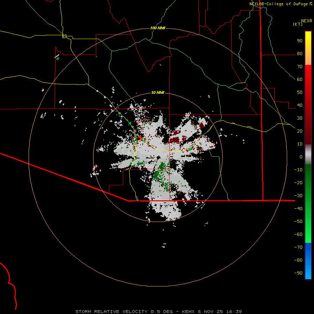Click the 70 value on the velocity scale

pyautogui.click(x=300, y=67)
